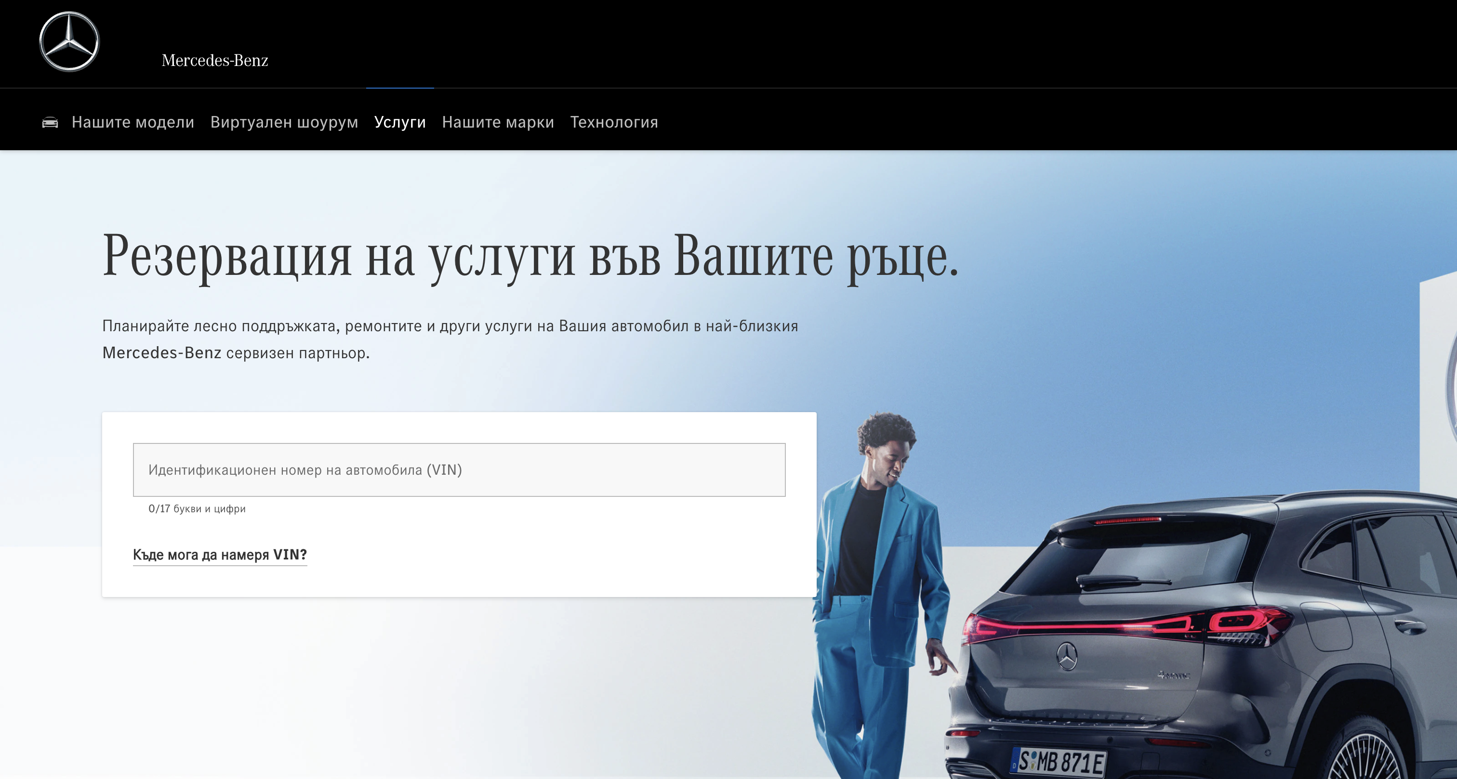Click the Планирайте лесно поддръжката description paragraph
Image resolution: width=1457 pixels, height=779 pixels.
[x=450, y=339]
